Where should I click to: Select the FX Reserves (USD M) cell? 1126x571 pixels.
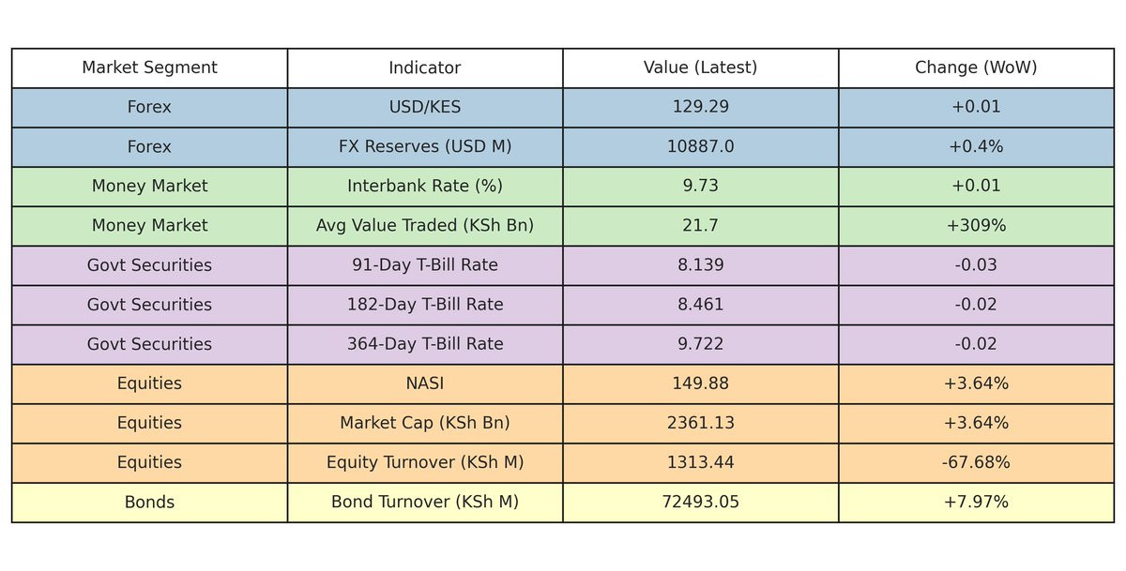pyautogui.click(x=425, y=146)
